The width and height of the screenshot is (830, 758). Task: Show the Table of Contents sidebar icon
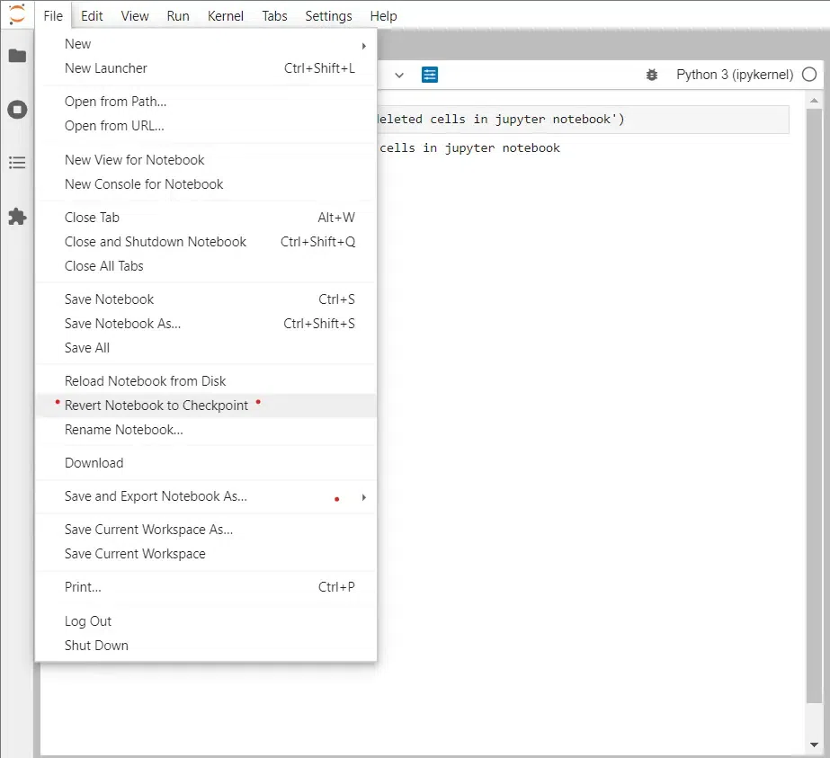click(x=17, y=163)
